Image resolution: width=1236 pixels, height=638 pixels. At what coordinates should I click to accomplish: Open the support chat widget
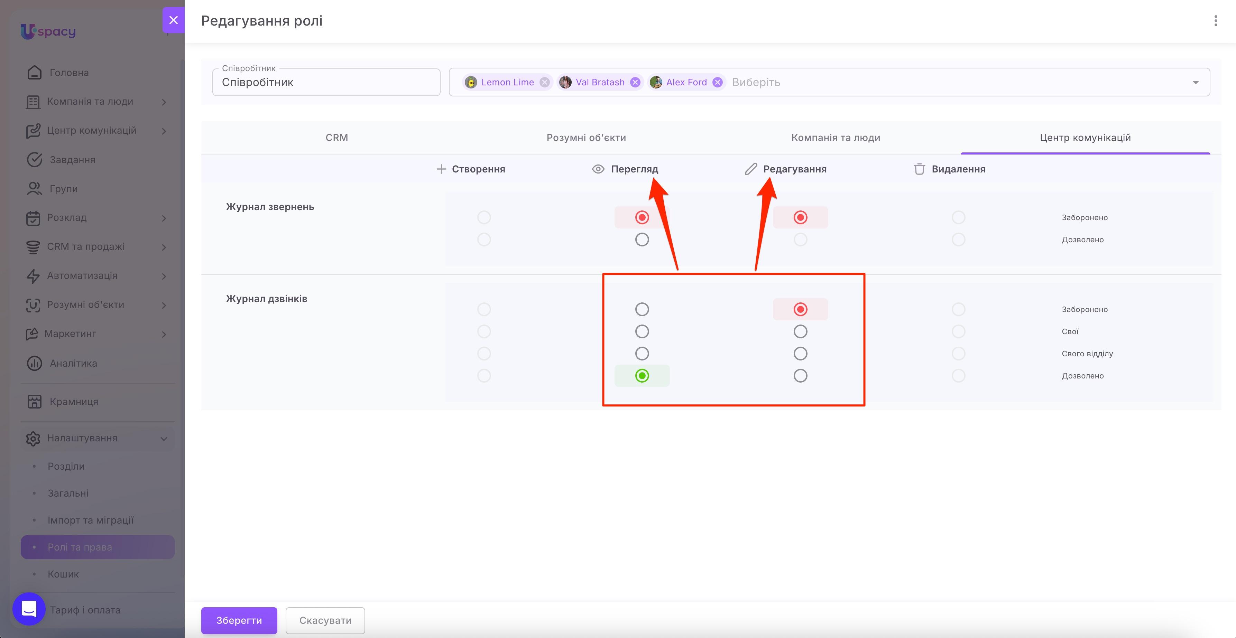[x=29, y=609]
